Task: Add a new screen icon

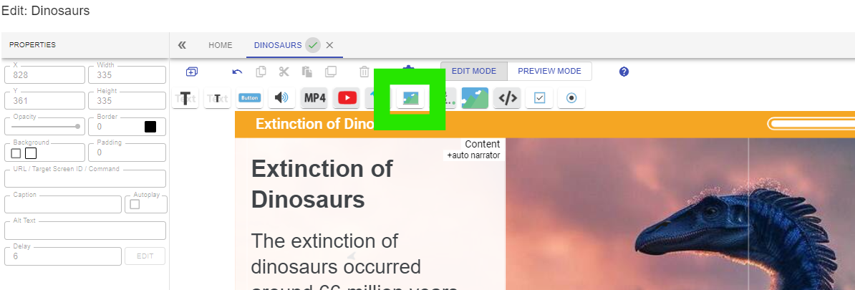Action: click(x=192, y=72)
